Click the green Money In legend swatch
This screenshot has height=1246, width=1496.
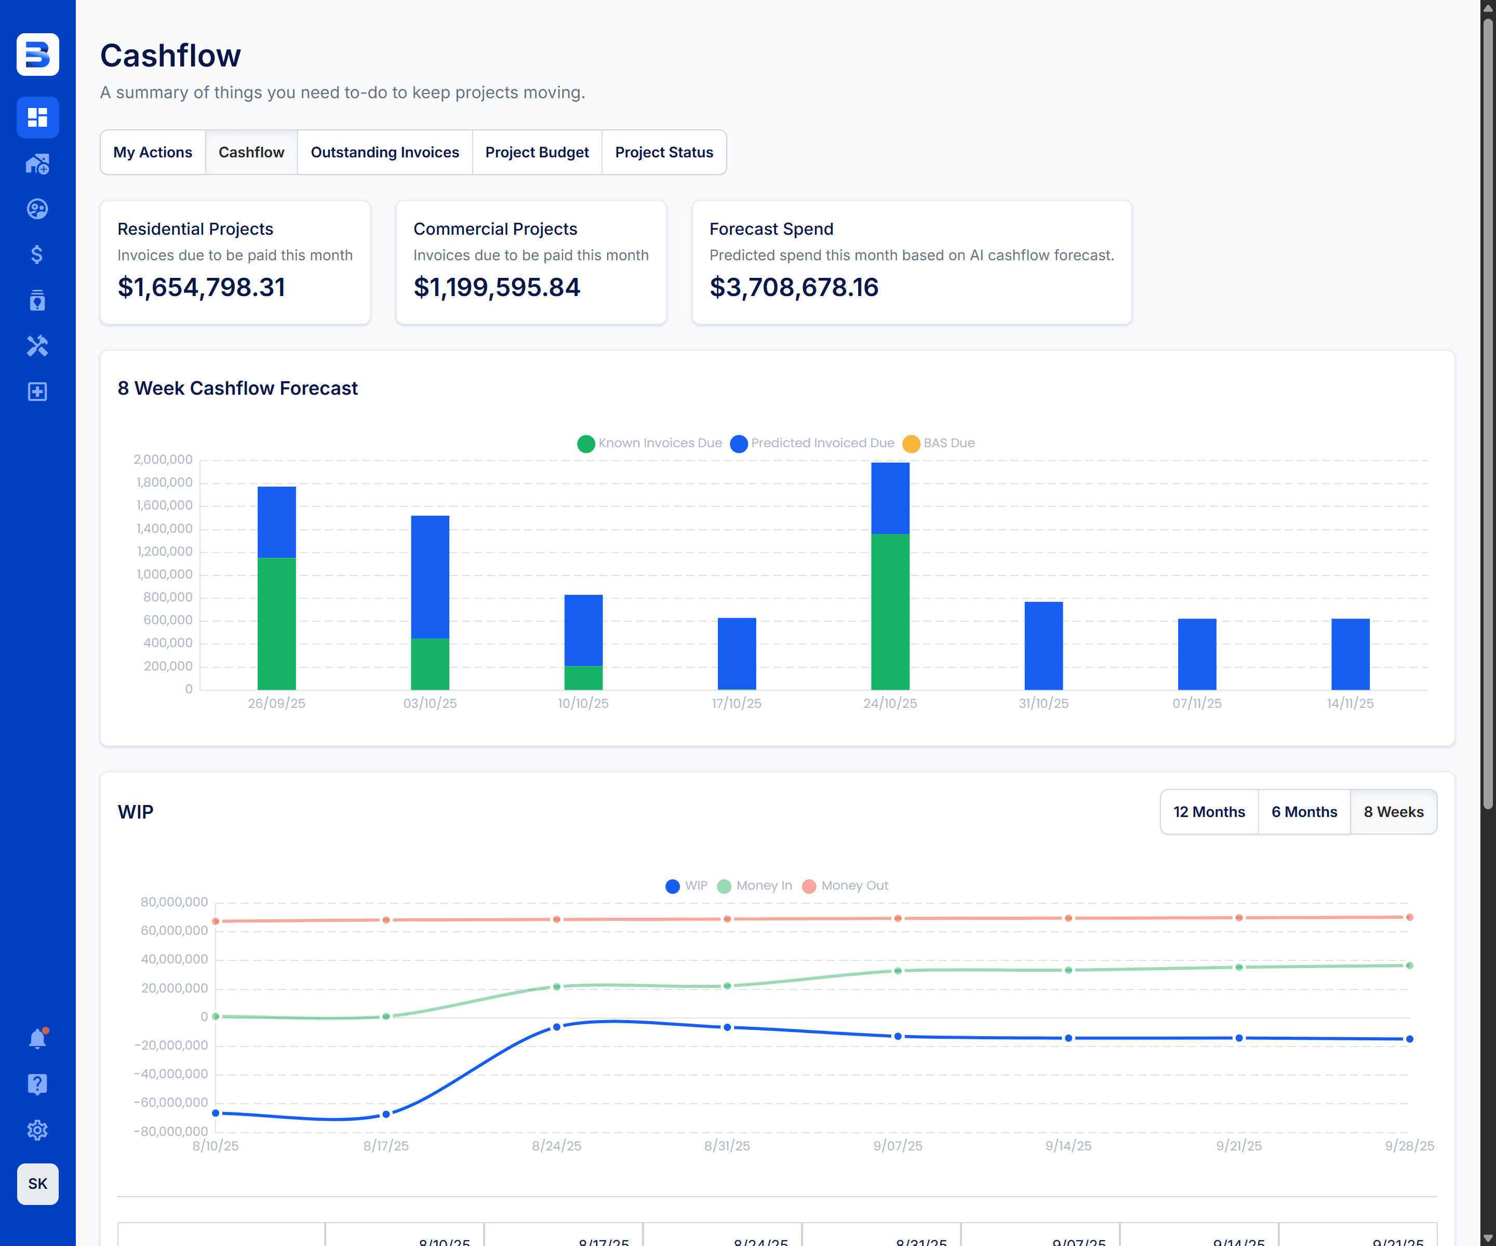(x=725, y=886)
